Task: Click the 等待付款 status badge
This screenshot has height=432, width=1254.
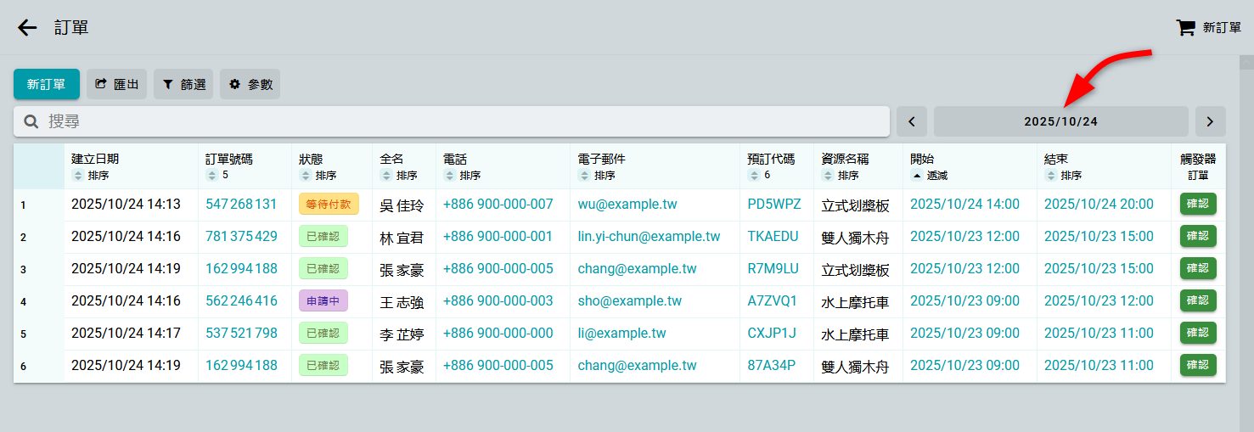Action: coord(329,205)
